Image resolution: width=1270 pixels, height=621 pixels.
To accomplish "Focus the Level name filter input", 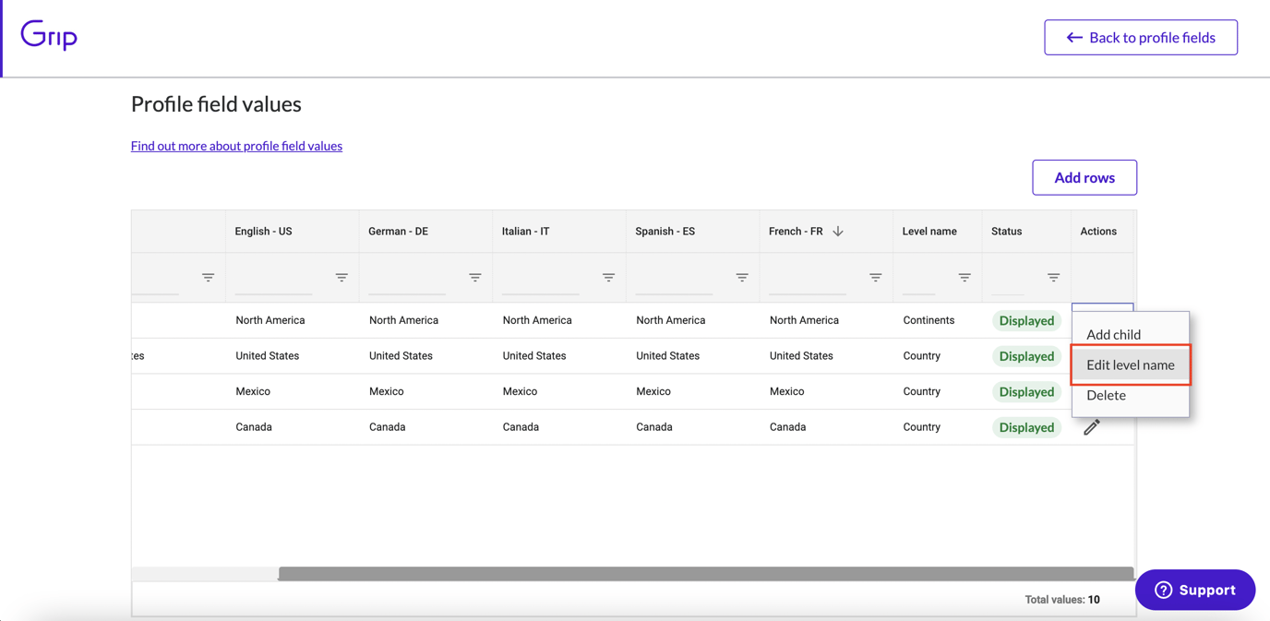I will 919,281.
